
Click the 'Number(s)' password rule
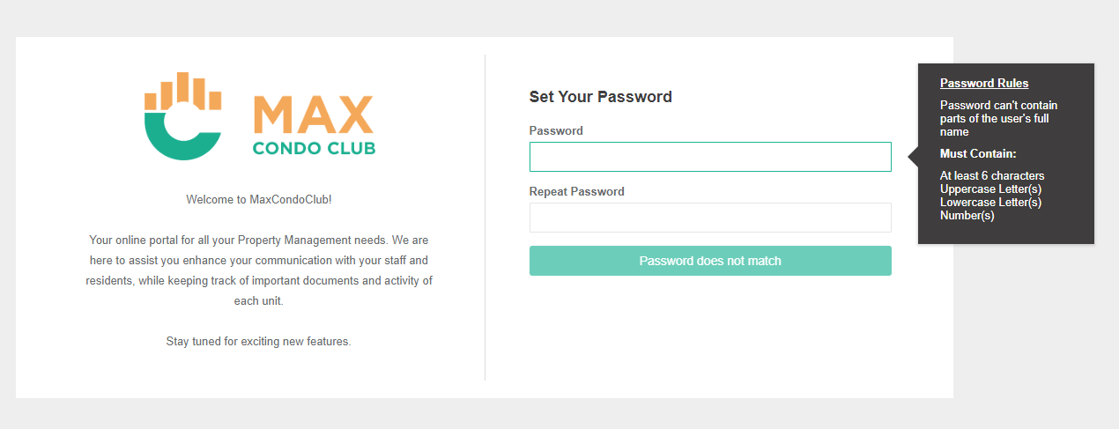coord(967,216)
